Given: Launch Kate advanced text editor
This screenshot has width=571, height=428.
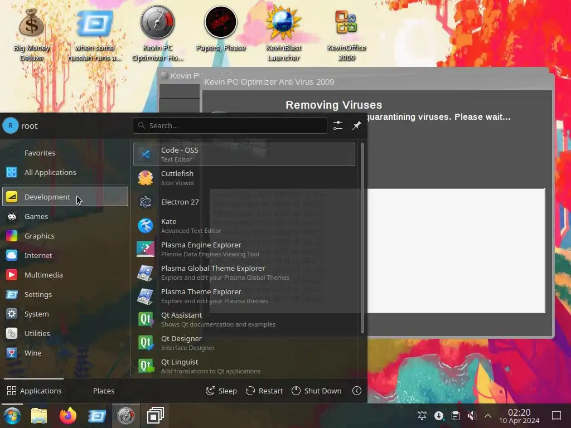Looking at the screenshot, I should pyautogui.click(x=244, y=226).
